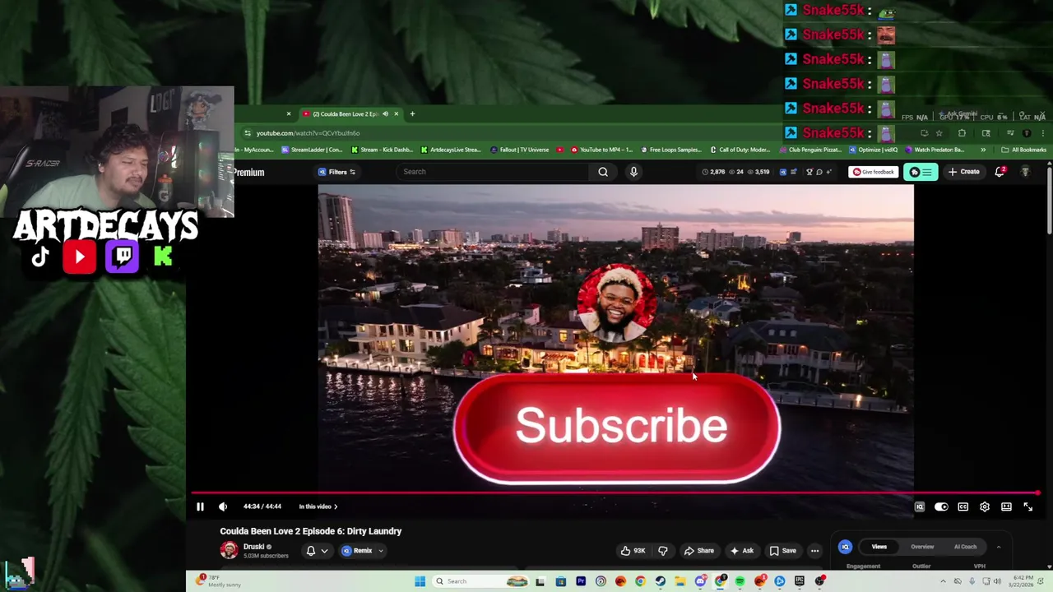This screenshot has height=592, width=1053.
Task: Open Steam from the taskbar
Action: coord(660,581)
